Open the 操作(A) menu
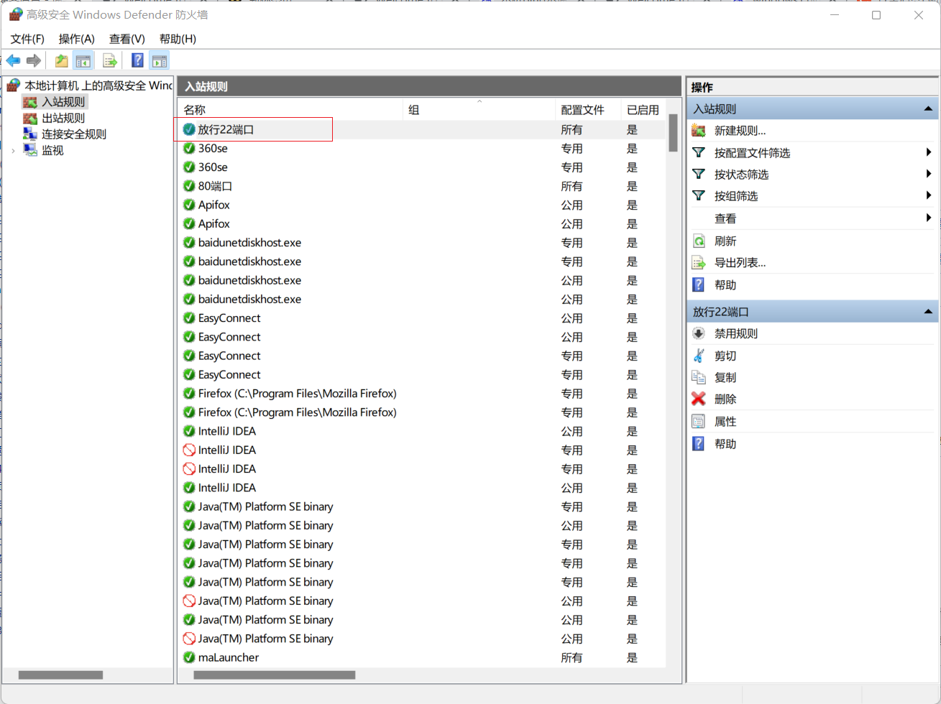 click(76, 39)
